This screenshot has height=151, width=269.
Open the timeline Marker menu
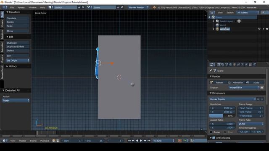click(23, 141)
